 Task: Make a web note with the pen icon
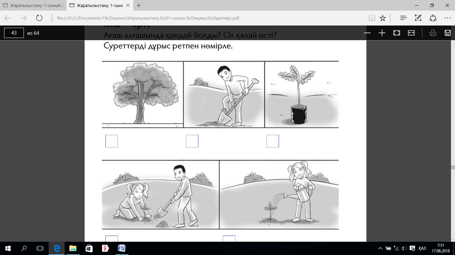pos(418,18)
